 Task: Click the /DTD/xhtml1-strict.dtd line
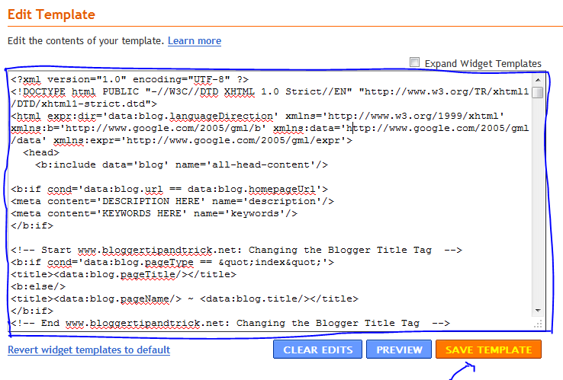tap(84, 104)
